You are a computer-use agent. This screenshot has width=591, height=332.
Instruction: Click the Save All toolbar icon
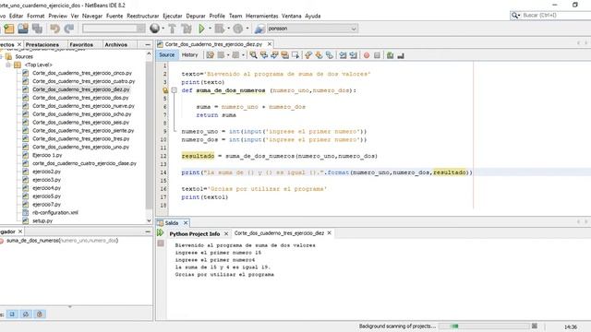(x=37, y=29)
